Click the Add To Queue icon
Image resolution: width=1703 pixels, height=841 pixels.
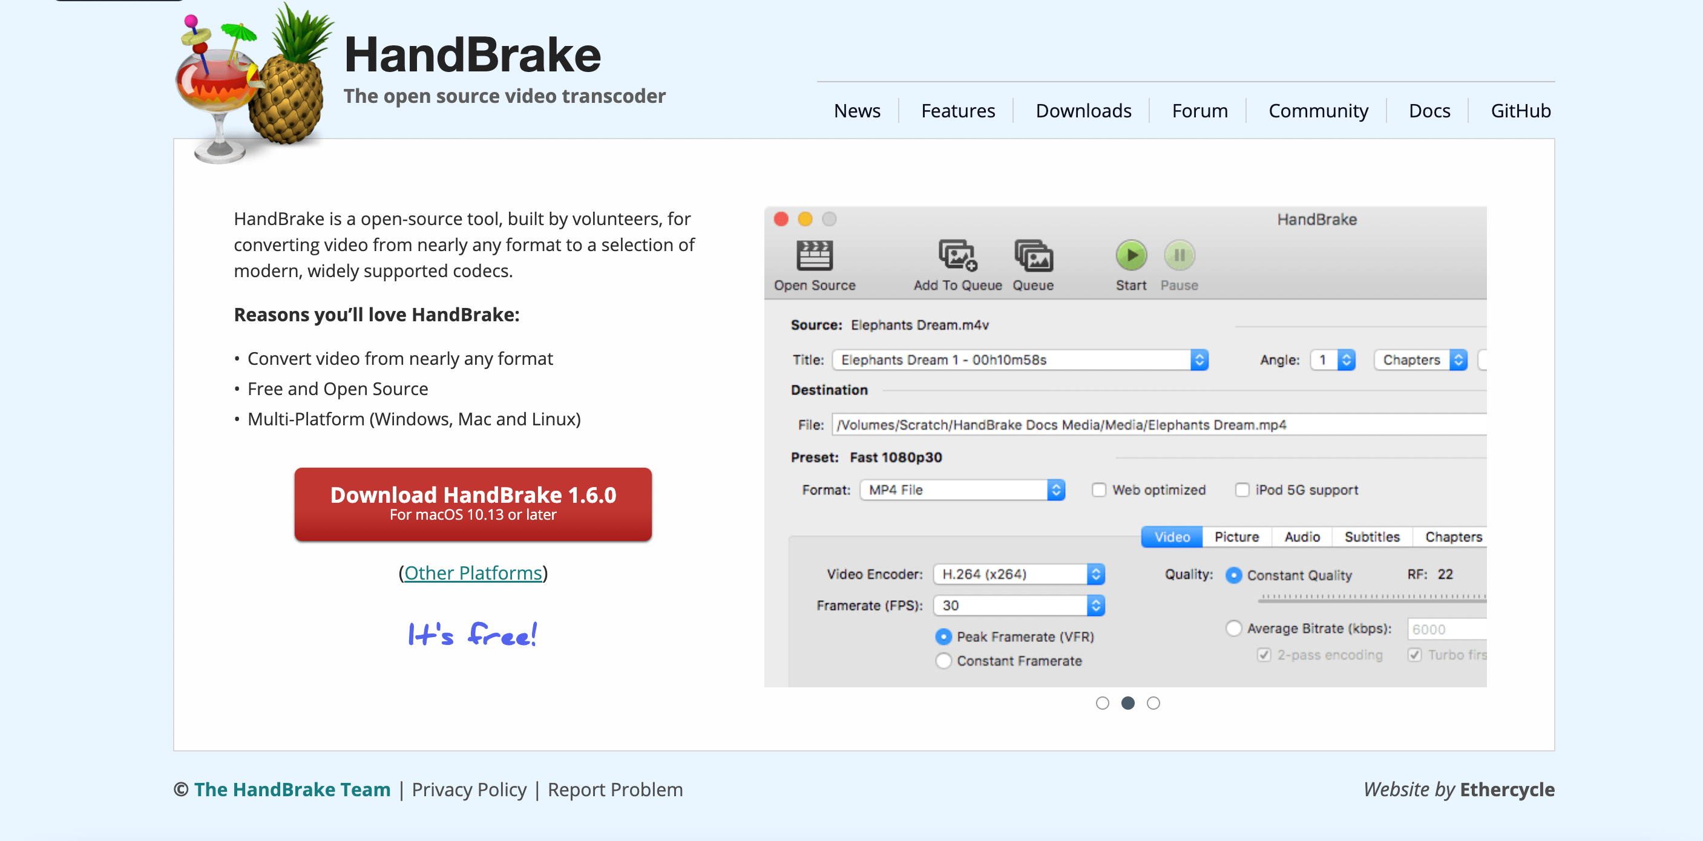click(x=957, y=255)
